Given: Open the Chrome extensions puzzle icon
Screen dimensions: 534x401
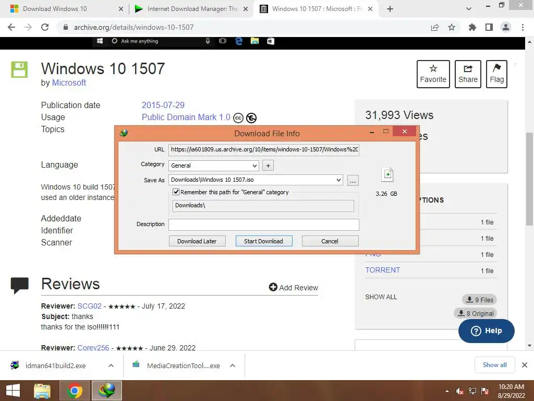Looking at the screenshot, I should [472, 27].
